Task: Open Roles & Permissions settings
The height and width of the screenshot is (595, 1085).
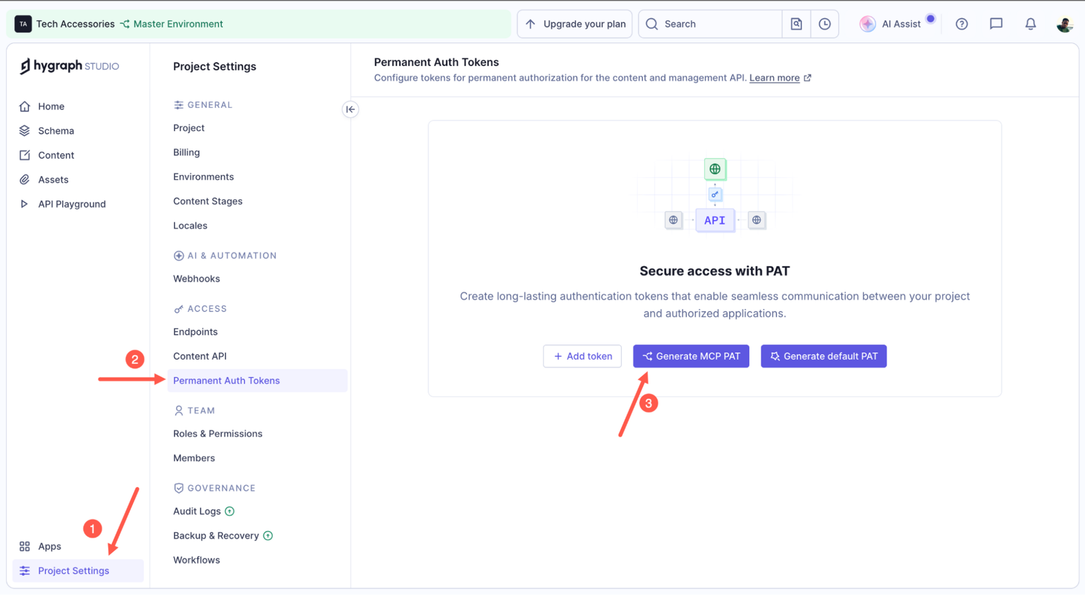Action: pyautogui.click(x=217, y=433)
